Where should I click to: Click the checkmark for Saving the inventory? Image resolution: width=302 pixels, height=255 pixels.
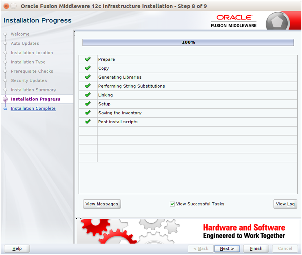click(88, 113)
